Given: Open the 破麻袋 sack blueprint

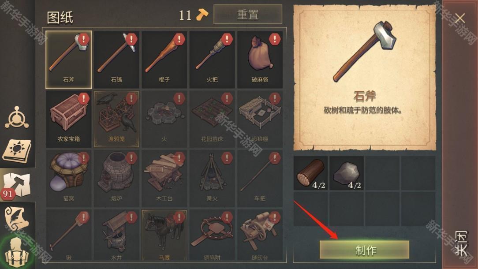Looking at the screenshot, I should 260,60.
